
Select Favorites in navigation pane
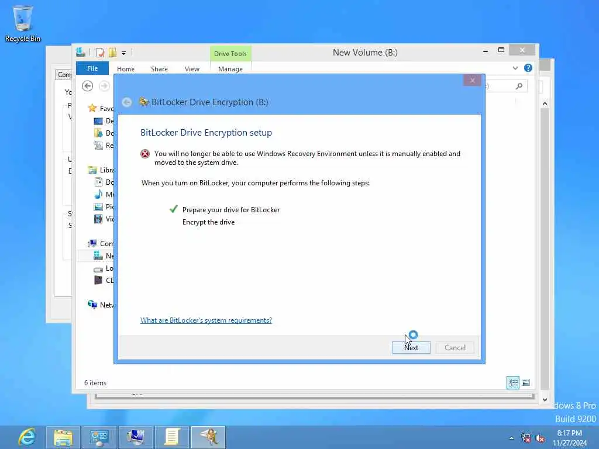tap(101, 108)
